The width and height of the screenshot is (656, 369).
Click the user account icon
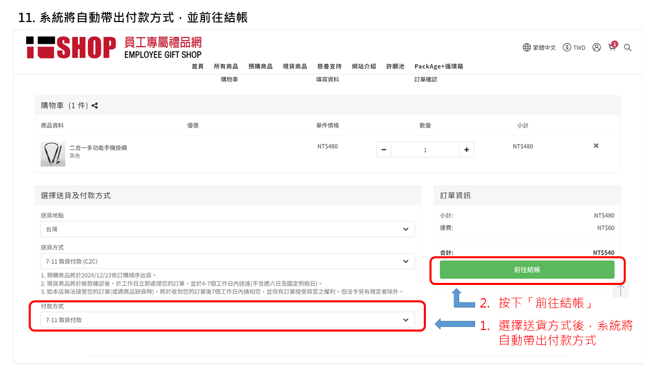597,47
